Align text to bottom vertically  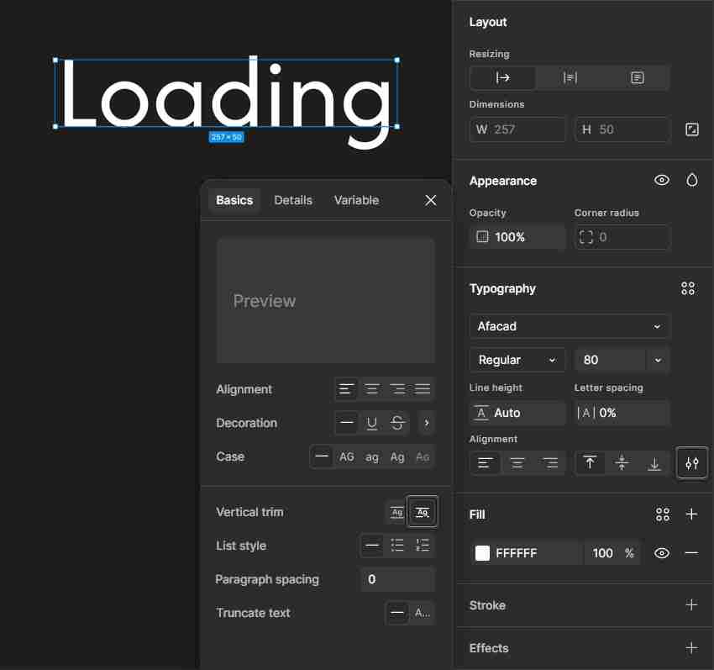tap(654, 463)
